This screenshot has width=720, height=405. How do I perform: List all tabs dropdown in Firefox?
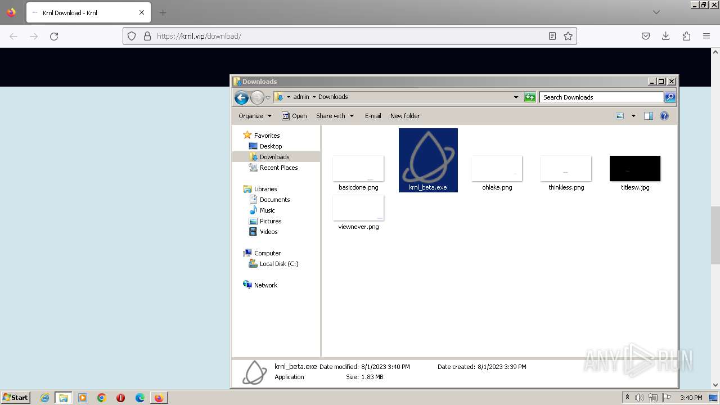tap(656, 12)
